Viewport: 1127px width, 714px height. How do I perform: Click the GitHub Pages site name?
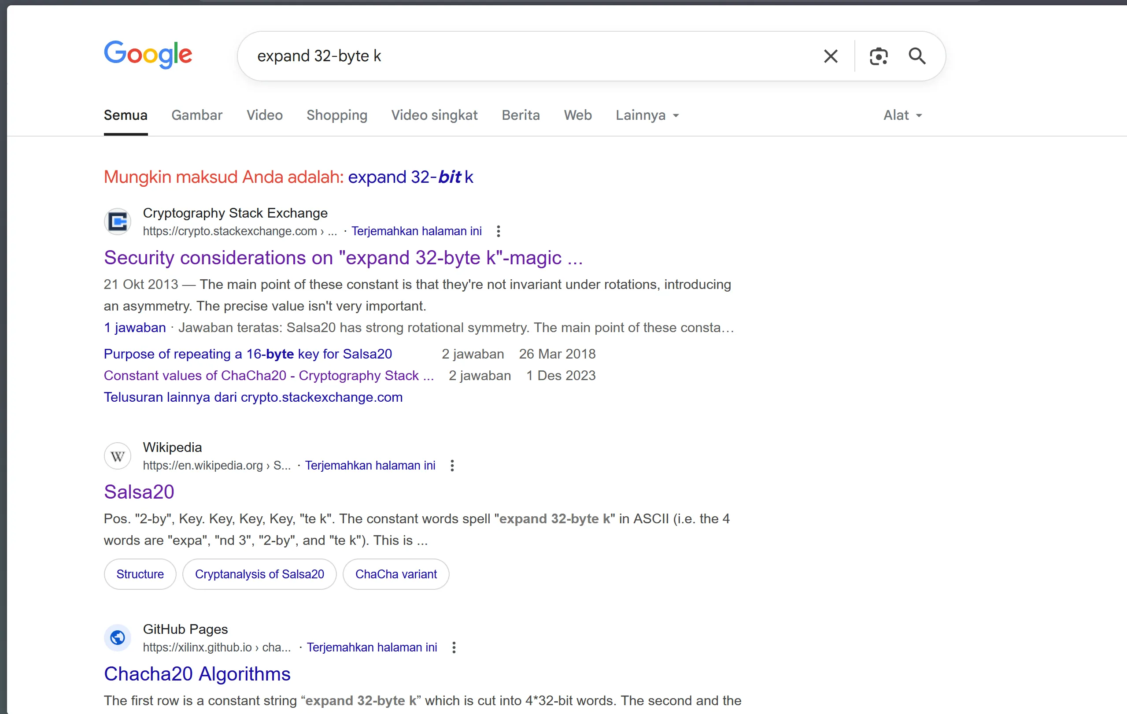(x=185, y=629)
